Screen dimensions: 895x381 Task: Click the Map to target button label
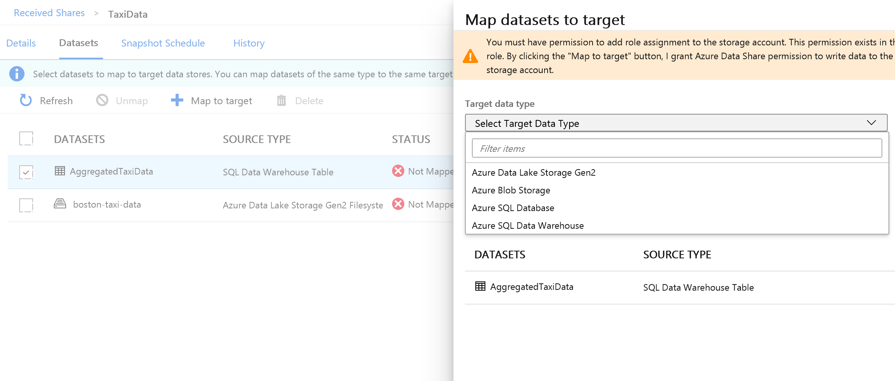coord(221,101)
